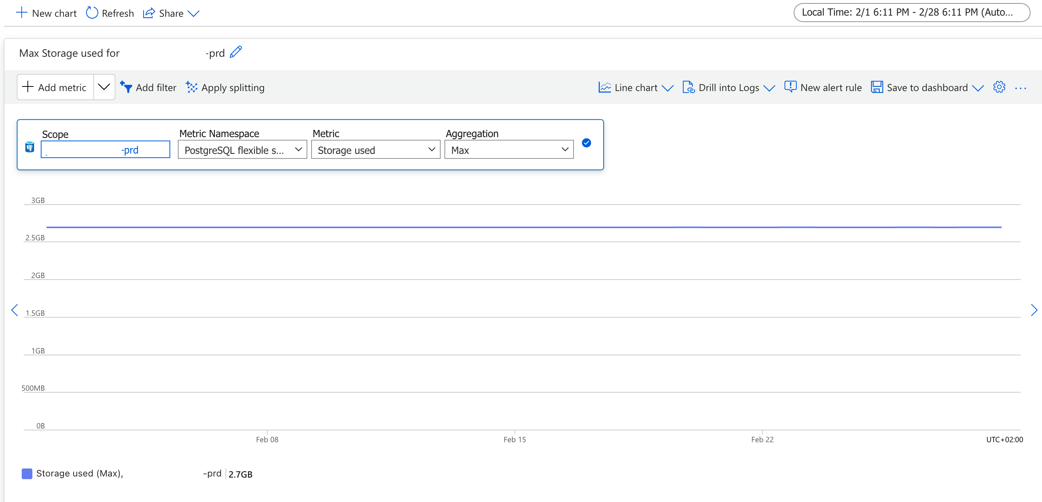
Task: Click the New chart button
Action: coord(46,13)
